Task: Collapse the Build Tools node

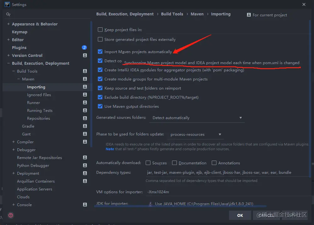Action: [14, 71]
